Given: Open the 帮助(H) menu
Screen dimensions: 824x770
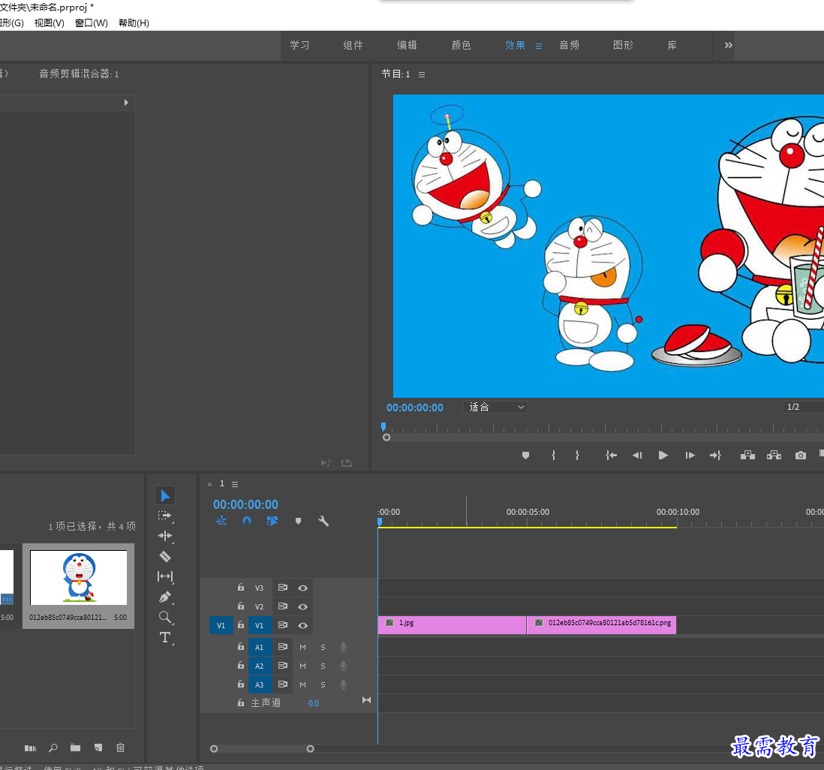Looking at the screenshot, I should pos(134,23).
